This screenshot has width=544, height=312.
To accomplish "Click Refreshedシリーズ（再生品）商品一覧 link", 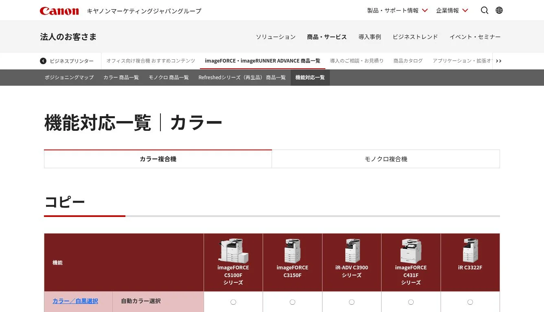I will point(242,78).
